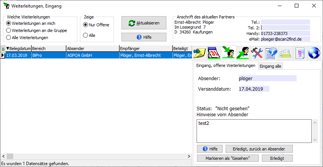Image resolution: width=323 pixels, height=167 pixels.
Task: Choose 'Alle' radio under Zeige
Action: tap(89, 35)
